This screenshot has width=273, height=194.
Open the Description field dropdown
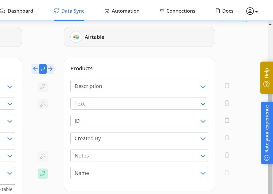coord(139,86)
